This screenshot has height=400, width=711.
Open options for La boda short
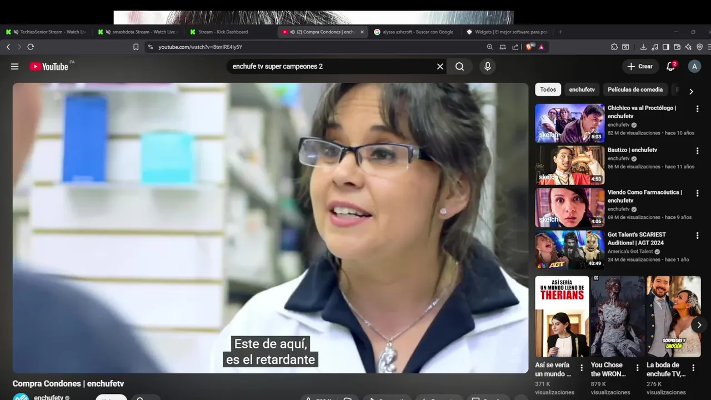pos(693,368)
